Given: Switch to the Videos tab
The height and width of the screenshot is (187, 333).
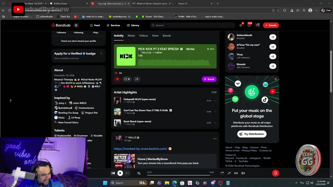Looking at the screenshot, I should pyautogui.click(x=144, y=36).
